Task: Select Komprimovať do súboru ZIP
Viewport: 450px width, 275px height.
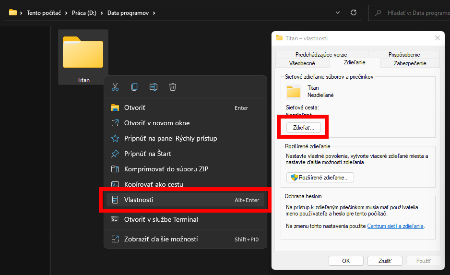Action: (x=166, y=169)
